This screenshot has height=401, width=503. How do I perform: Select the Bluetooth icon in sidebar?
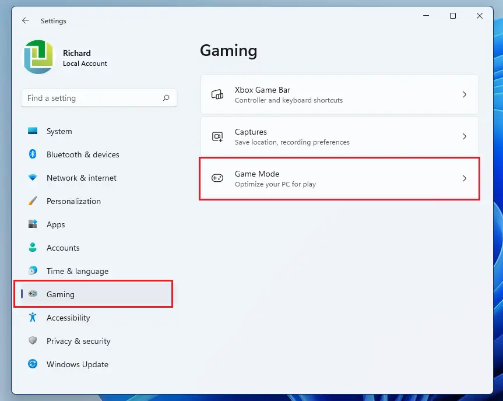coord(33,154)
